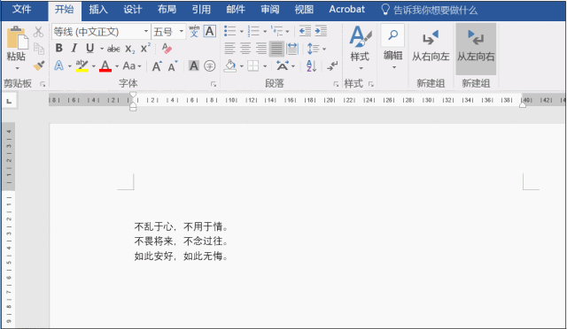Apply subscript formatting
Viewport: 567px width, 329px height.
coord(130,49)
